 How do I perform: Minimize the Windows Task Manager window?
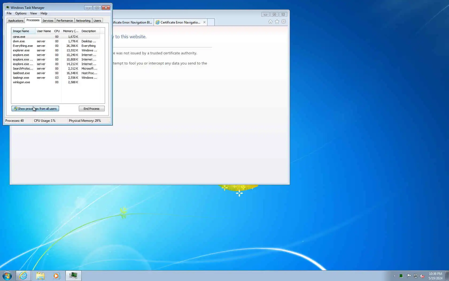coord(88,8)
